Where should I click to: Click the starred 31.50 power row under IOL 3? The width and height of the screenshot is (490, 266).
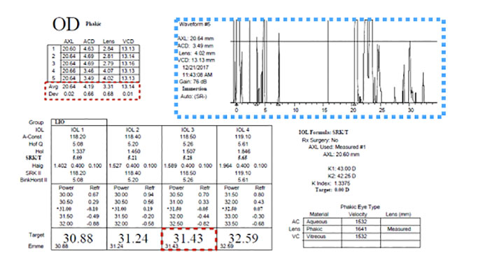point(189,209)
